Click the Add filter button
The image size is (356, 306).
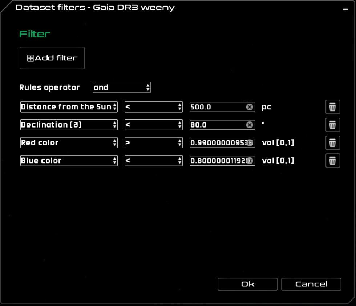[52, 58]
